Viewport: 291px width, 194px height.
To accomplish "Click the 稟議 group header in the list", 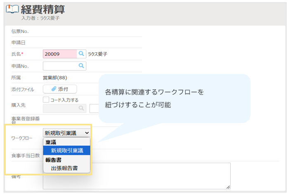I will tap(51, 142).
